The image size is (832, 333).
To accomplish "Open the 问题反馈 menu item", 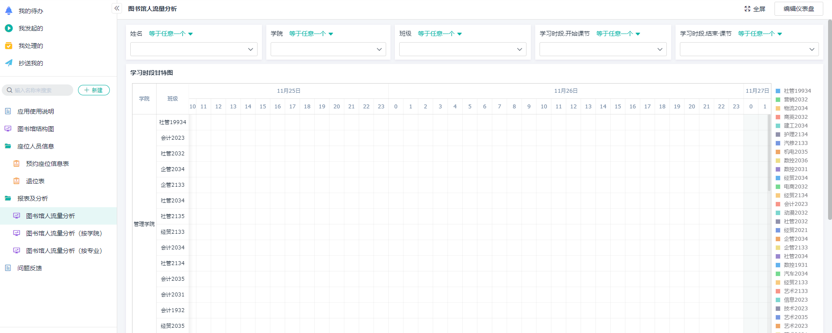I will [x=30, y=268].
